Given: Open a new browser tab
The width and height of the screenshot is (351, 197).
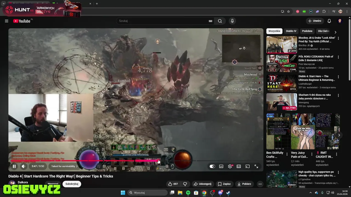Looking at the screenshot, I should (x=97, y=4).
